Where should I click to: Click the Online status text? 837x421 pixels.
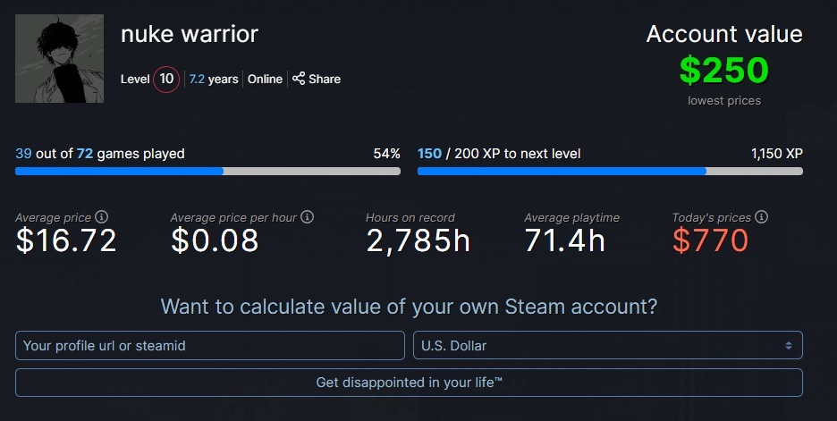265,79
